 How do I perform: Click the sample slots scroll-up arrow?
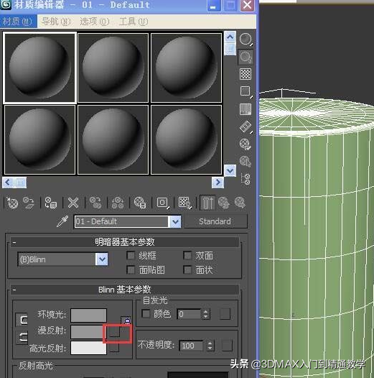230,37
